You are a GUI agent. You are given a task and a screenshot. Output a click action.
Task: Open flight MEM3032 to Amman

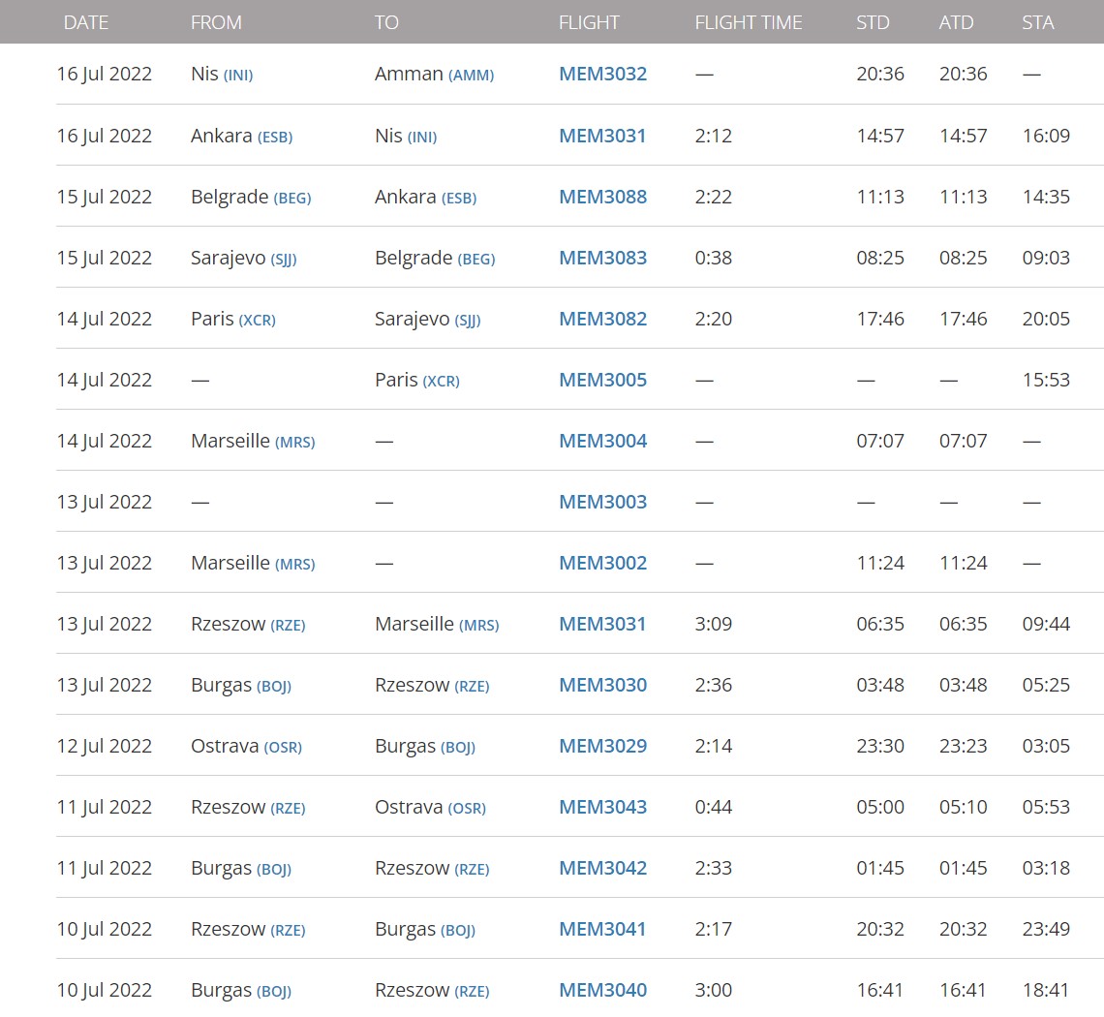pyautogui.click(x=602, y=74)
